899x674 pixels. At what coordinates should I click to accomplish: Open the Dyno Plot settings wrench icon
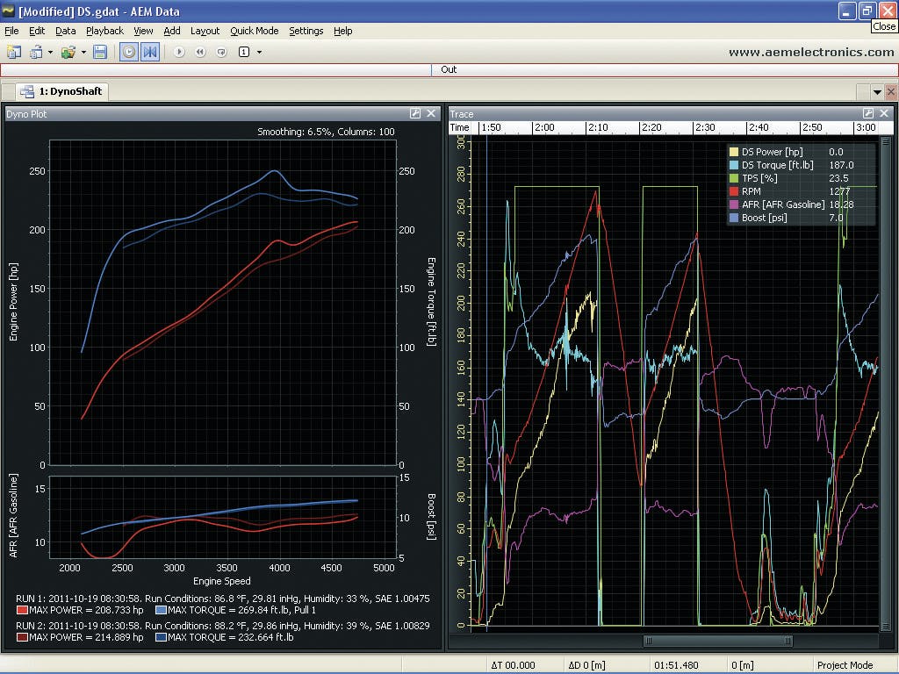415,114
